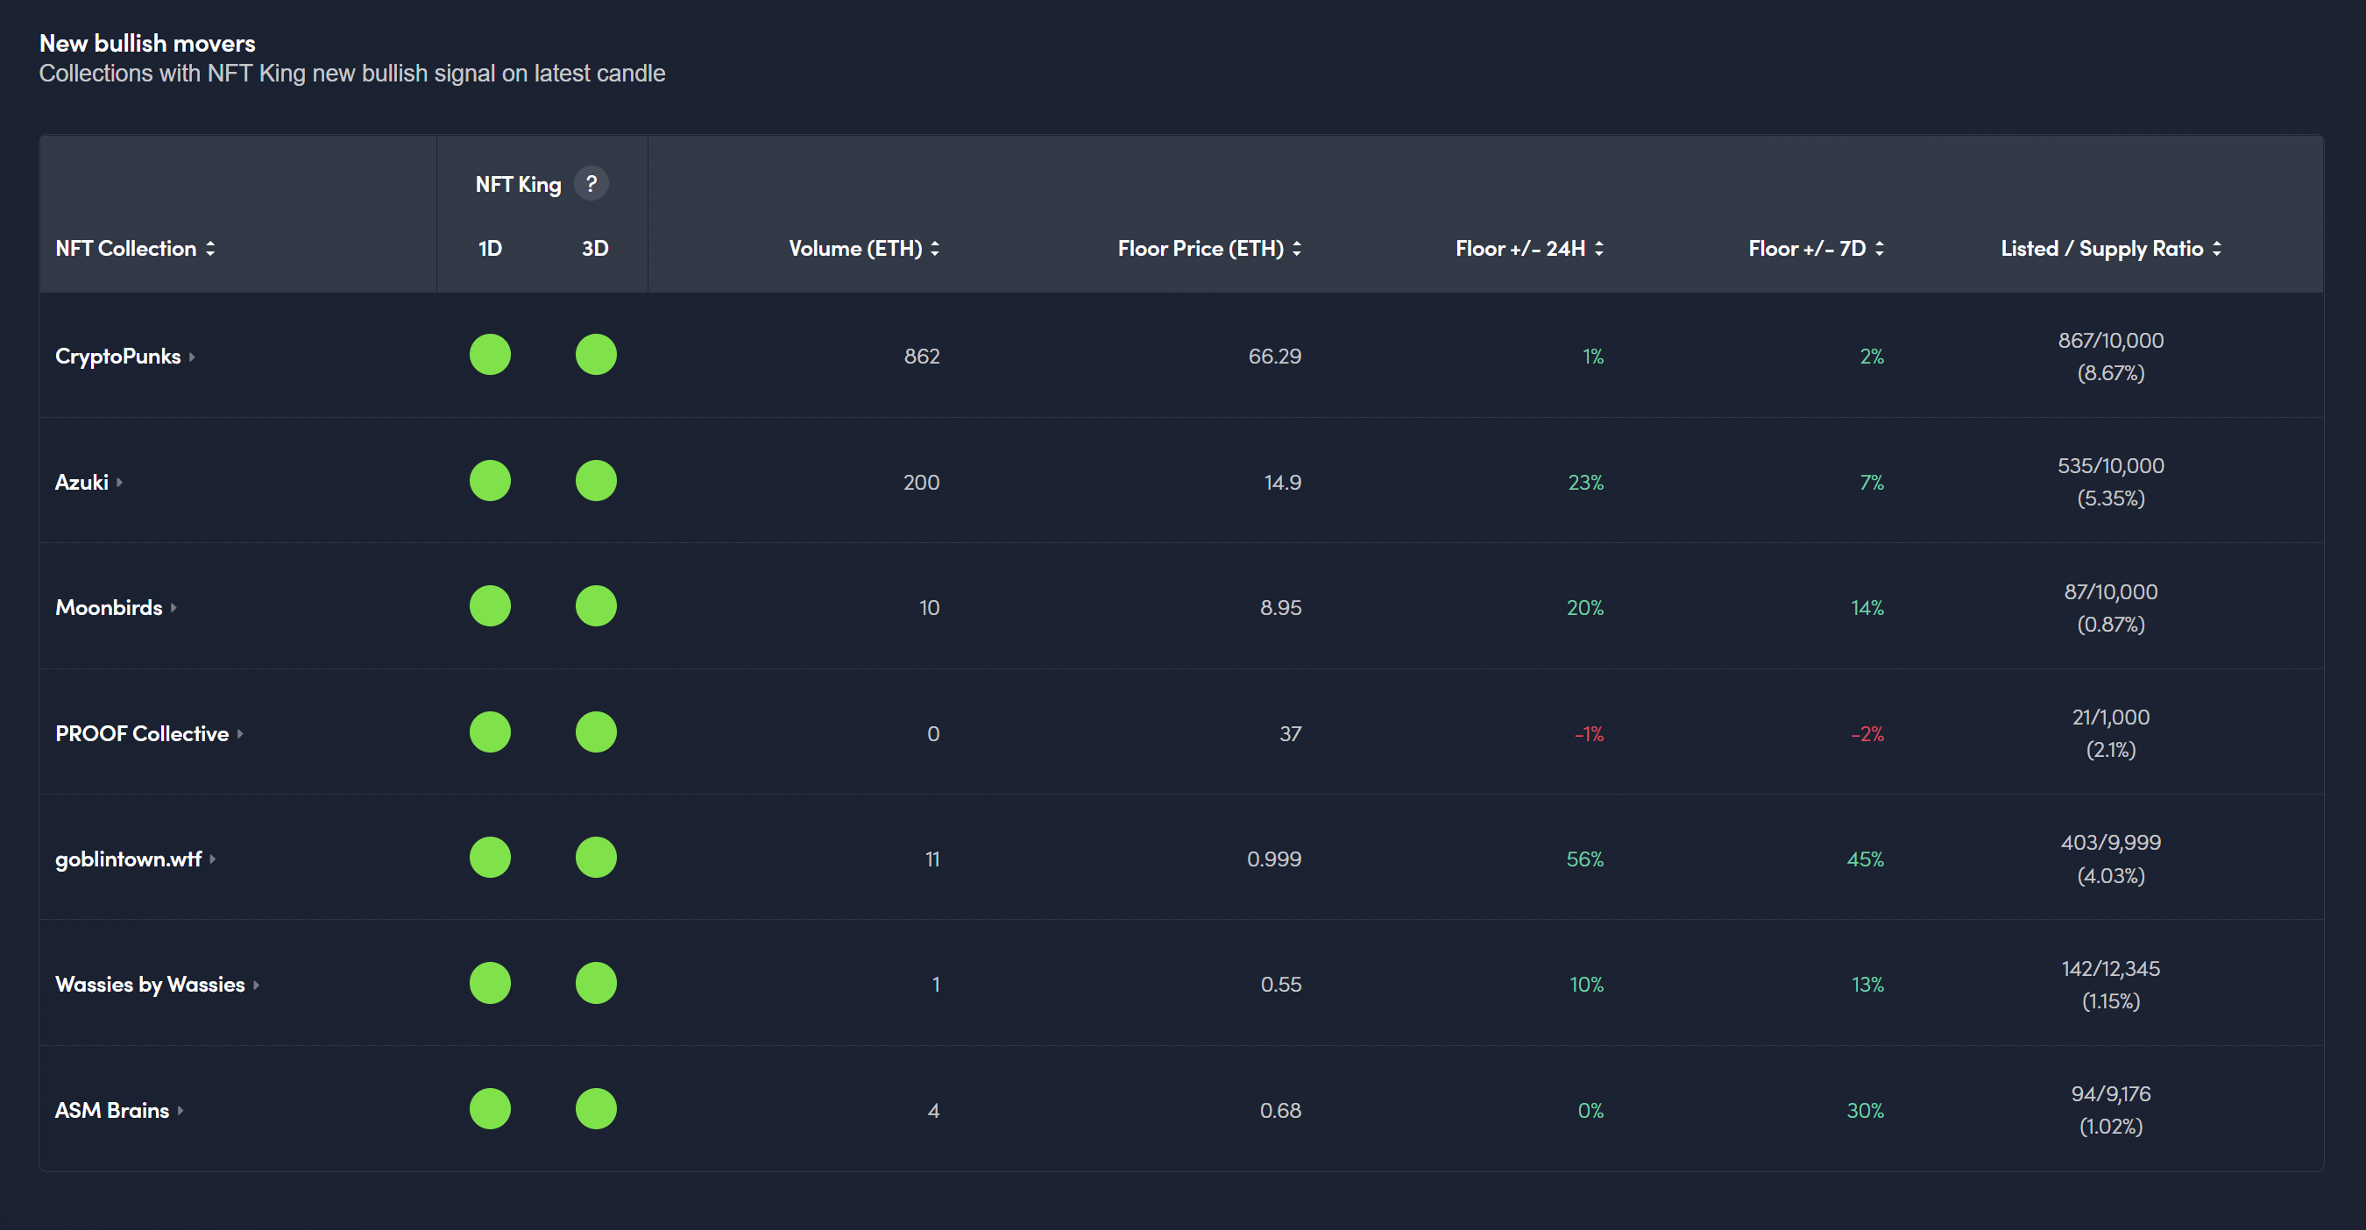Sort by Floor Price (ETH) header
2366x1230 pixels.
[1208, 249]
